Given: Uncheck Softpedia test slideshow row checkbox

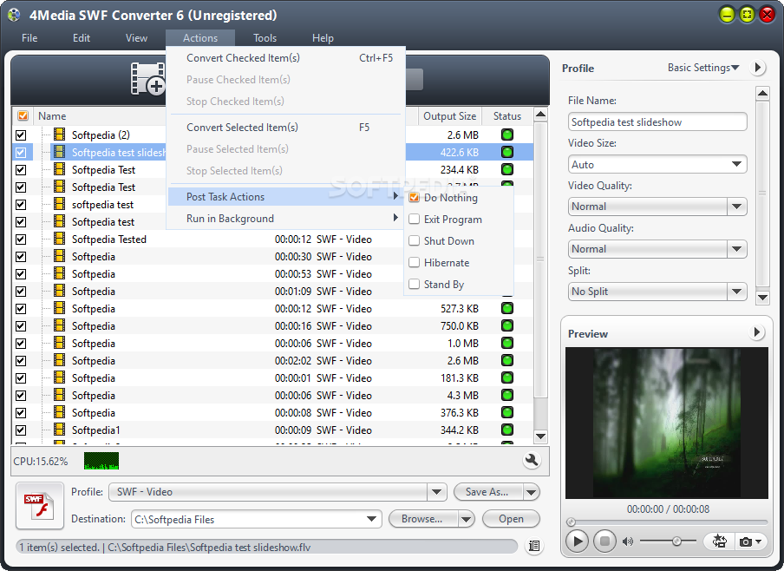Looking at the screenshot, I should coord(21,152).
